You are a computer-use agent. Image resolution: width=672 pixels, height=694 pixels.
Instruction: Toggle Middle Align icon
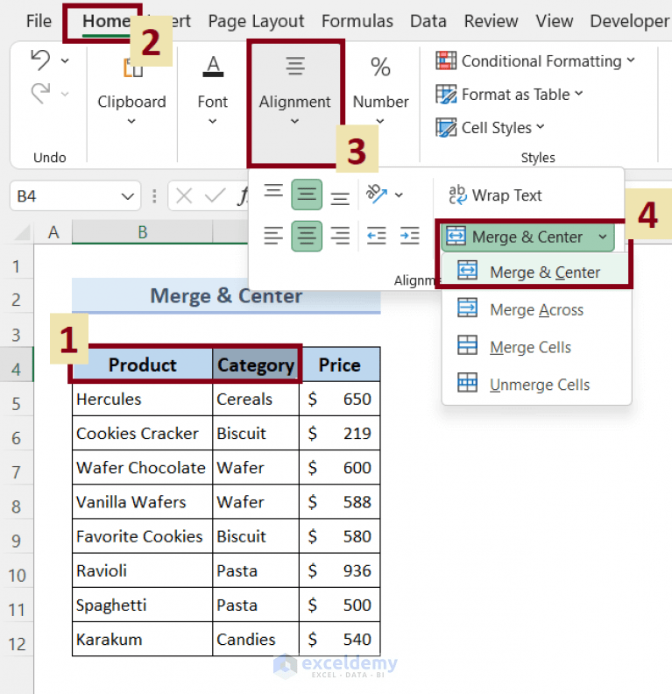[x=307, y=195]
